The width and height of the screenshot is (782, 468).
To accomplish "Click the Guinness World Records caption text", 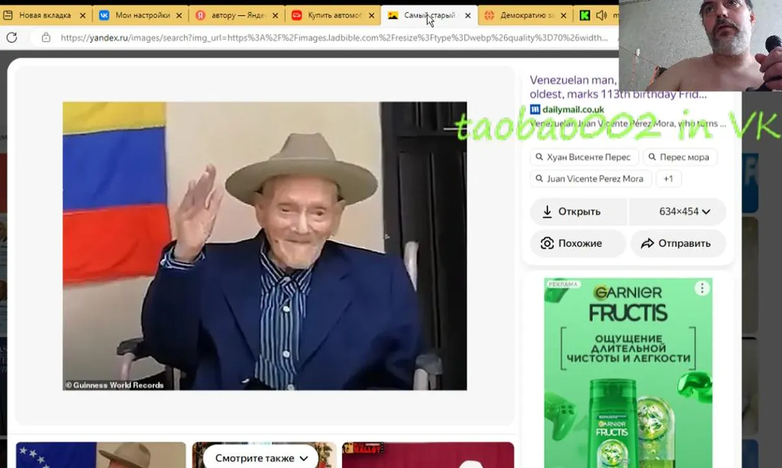I will (114, 385).
